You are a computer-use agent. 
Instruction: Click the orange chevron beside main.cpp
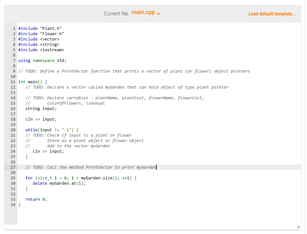pos(159,14)
